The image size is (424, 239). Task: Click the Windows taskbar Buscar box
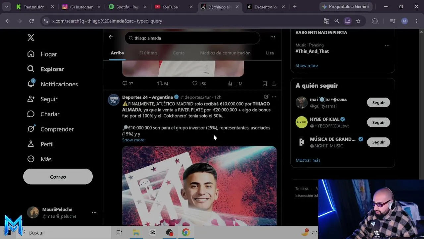[x=64, y=233]
